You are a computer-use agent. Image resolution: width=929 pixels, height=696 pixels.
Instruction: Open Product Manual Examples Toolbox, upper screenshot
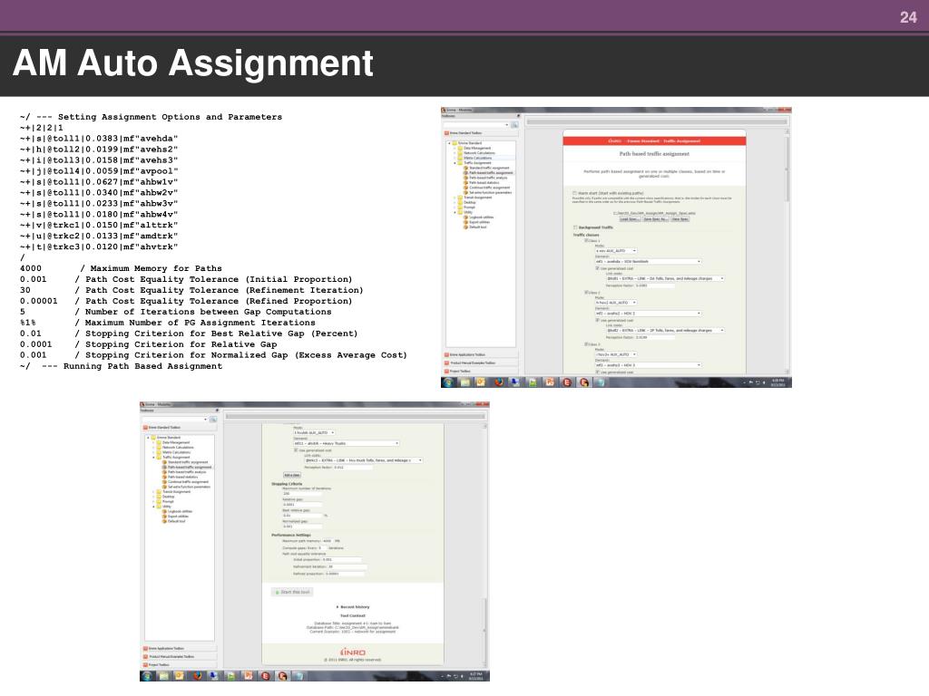481,362
